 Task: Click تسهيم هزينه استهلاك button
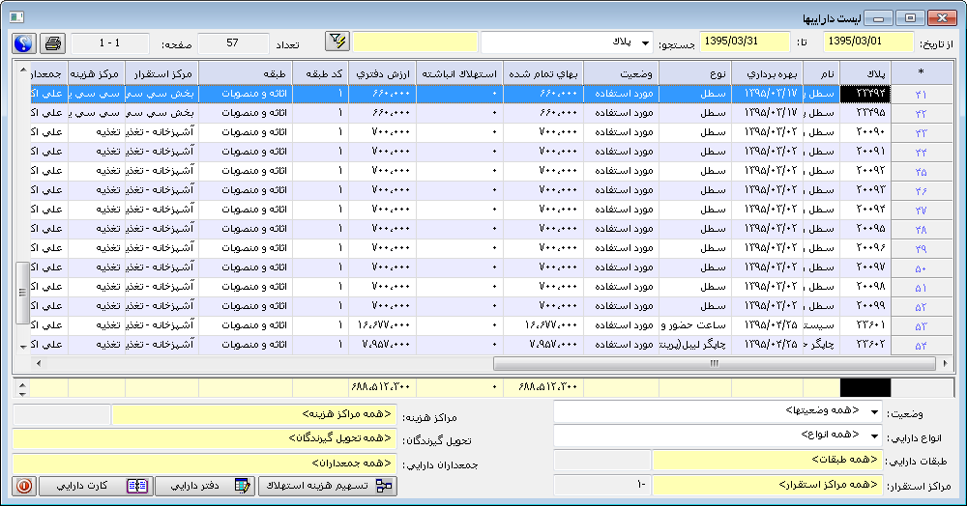point(328,486)
